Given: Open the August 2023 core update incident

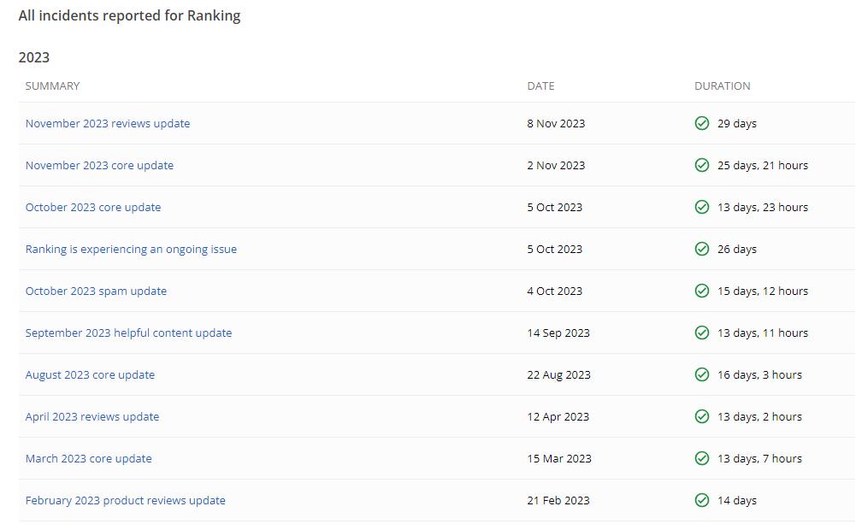Looking at the screenshot, I should click(x=90, y=374).
